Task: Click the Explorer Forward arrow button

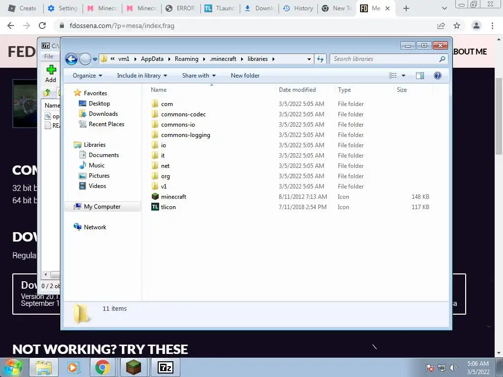Action: [x=85, y=59]
